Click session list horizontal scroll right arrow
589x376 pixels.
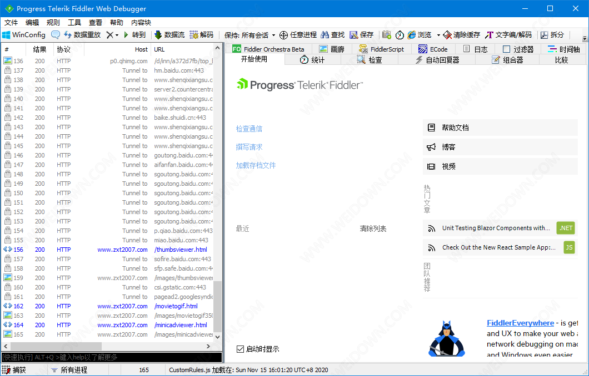click(208, 347)
